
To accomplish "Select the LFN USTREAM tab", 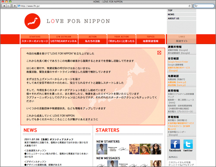I will coord(64,39).
